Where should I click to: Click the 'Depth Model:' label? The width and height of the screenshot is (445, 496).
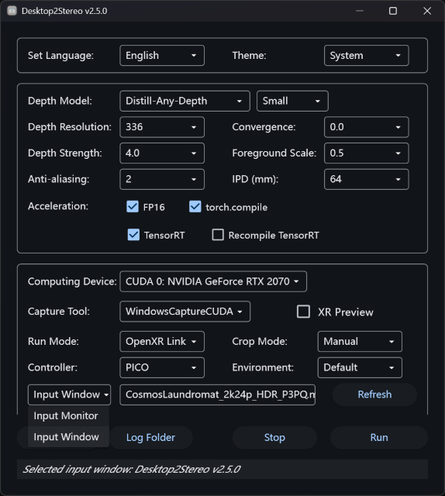60,101
